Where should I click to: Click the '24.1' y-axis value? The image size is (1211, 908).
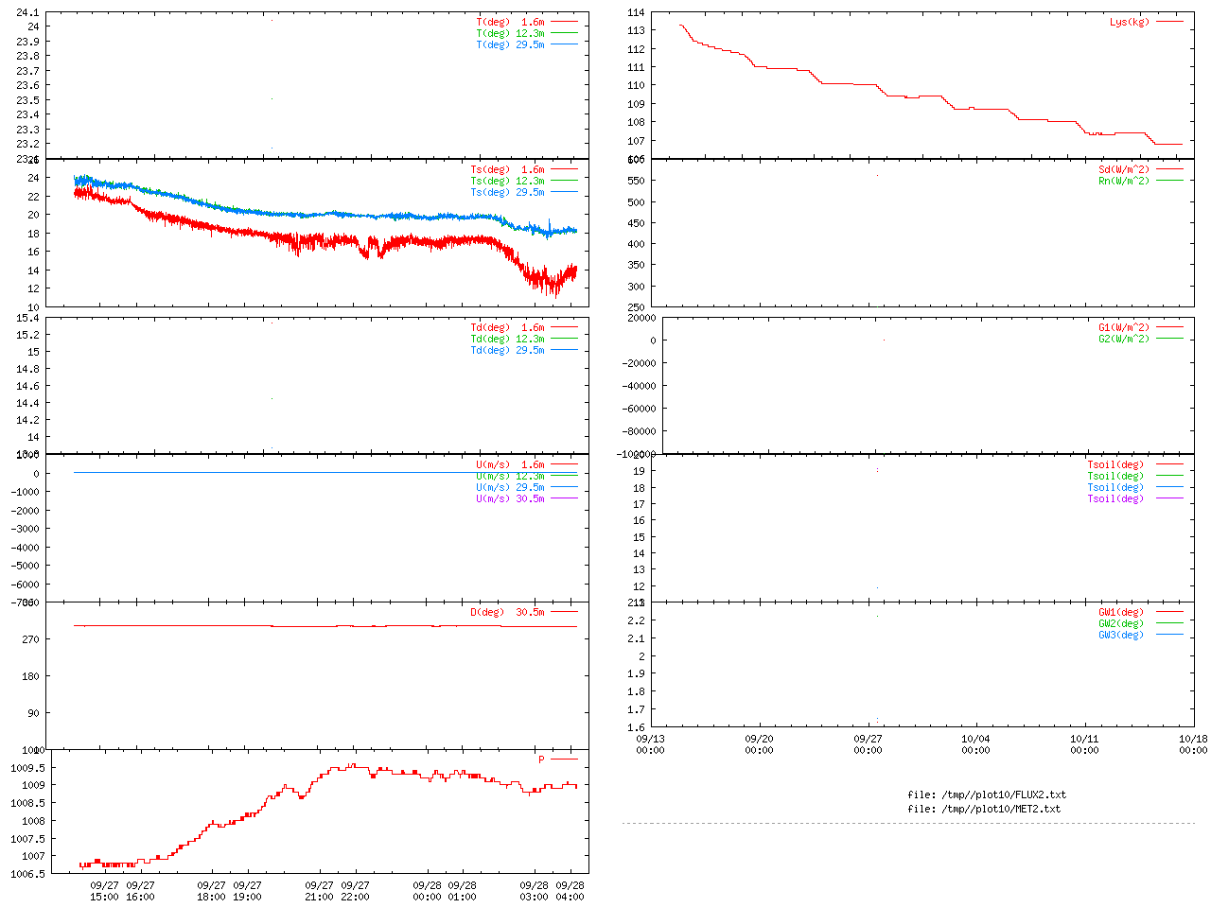(28, 12)
